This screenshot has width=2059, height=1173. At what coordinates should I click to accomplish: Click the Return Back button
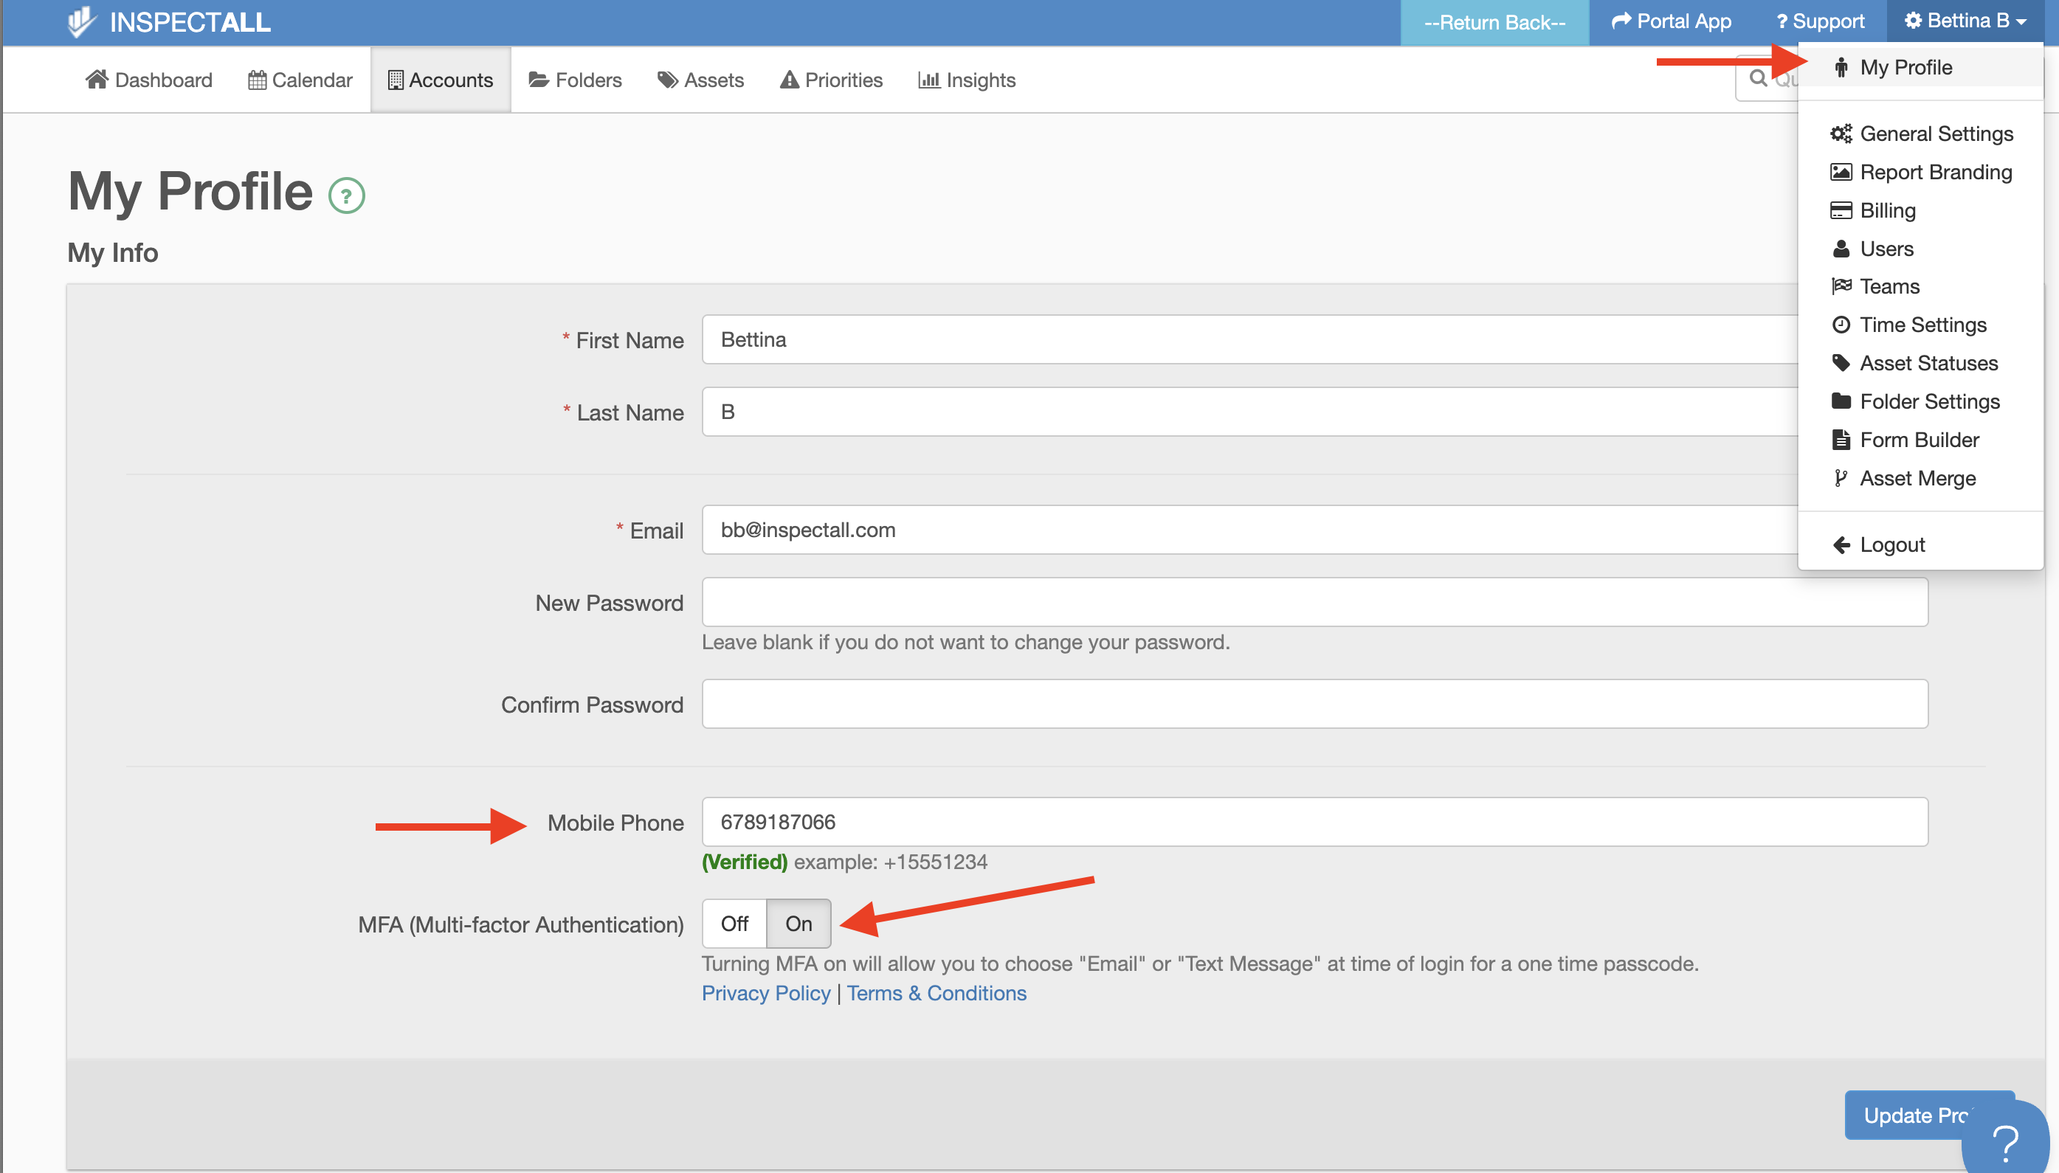[1494, 23]
